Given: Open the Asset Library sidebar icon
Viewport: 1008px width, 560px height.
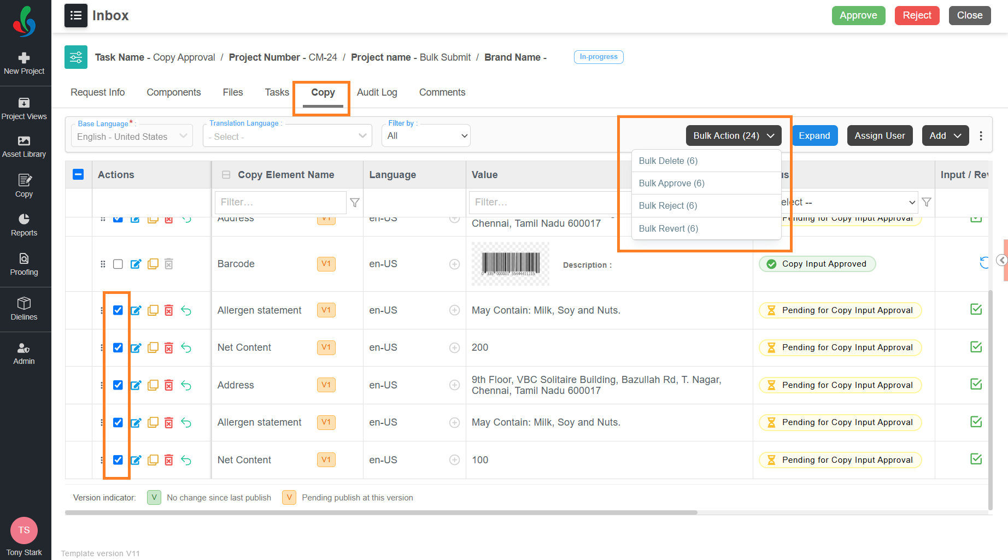Looking at the screenshot, I should tap(24, 146).
